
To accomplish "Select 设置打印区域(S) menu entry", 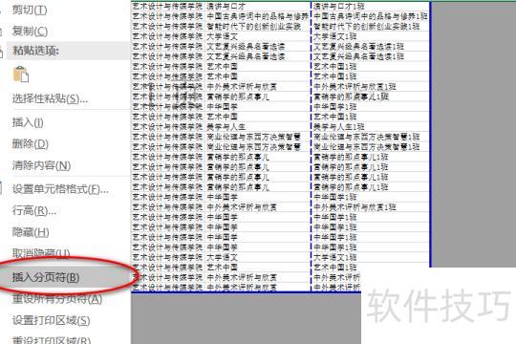I will (51, 320).
